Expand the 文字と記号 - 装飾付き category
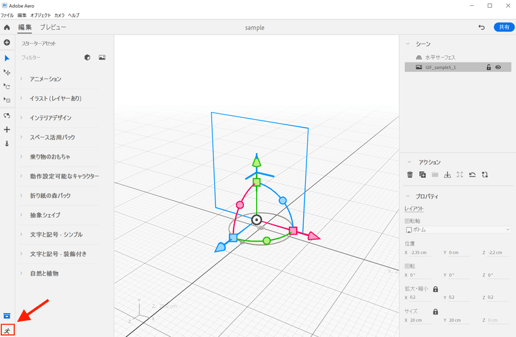This screenshot has width=516, height=337. (22, 254)
